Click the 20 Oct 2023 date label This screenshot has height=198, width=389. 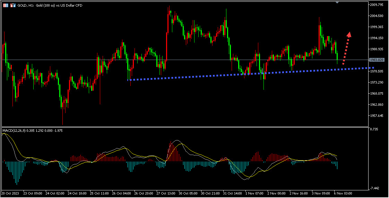10,193
